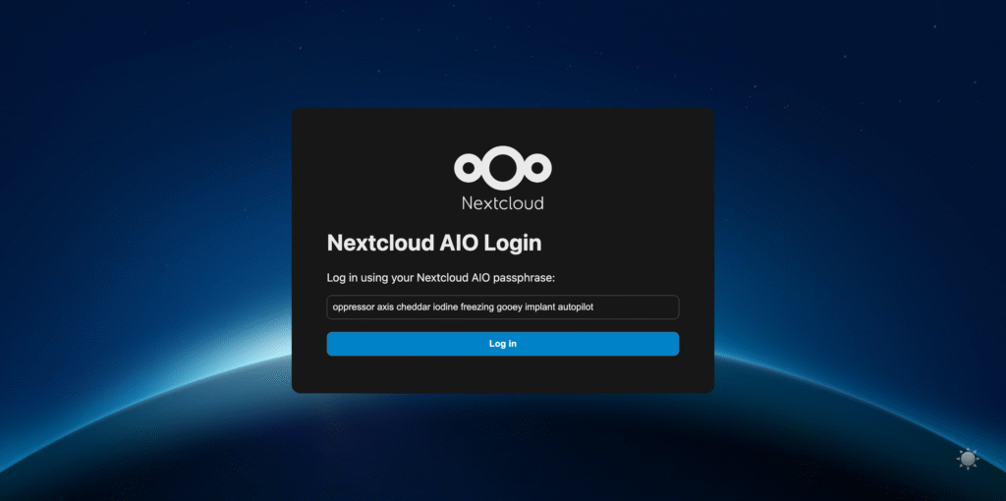1006x501 pixels.
Task: Click empty area of the dark login card below Log in
Action: [x=502, y=375]
